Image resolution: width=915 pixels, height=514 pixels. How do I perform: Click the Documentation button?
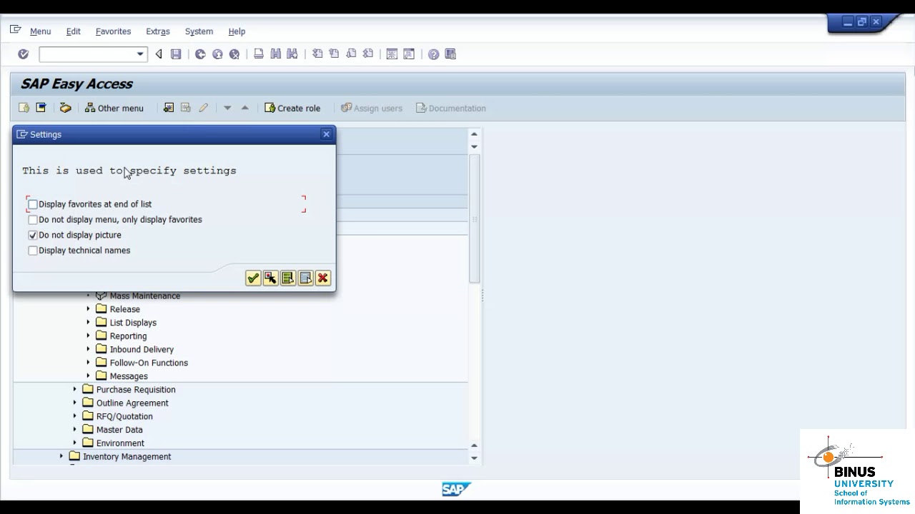451,108
